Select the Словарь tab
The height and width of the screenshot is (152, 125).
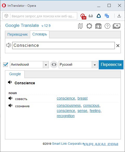click(40, 34)
